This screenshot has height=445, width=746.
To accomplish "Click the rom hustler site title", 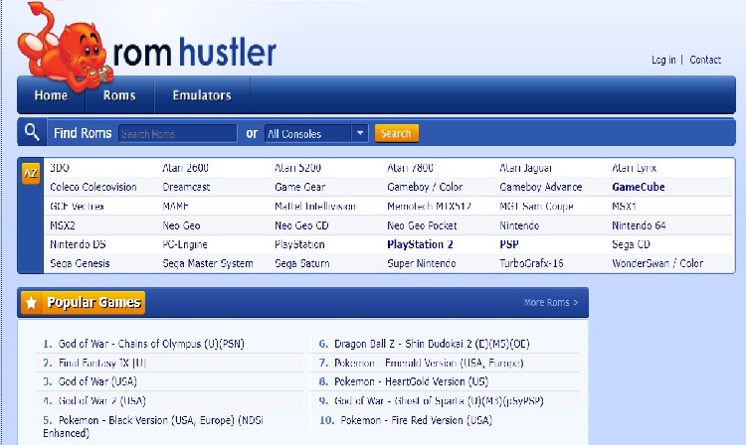I will tap(195, 52).
